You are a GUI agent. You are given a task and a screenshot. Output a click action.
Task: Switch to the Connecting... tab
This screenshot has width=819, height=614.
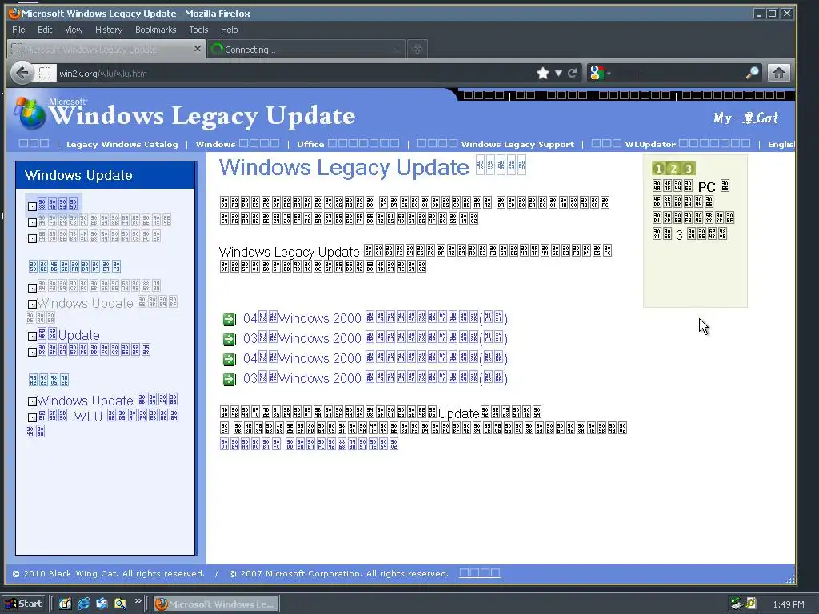pos(306,49)
